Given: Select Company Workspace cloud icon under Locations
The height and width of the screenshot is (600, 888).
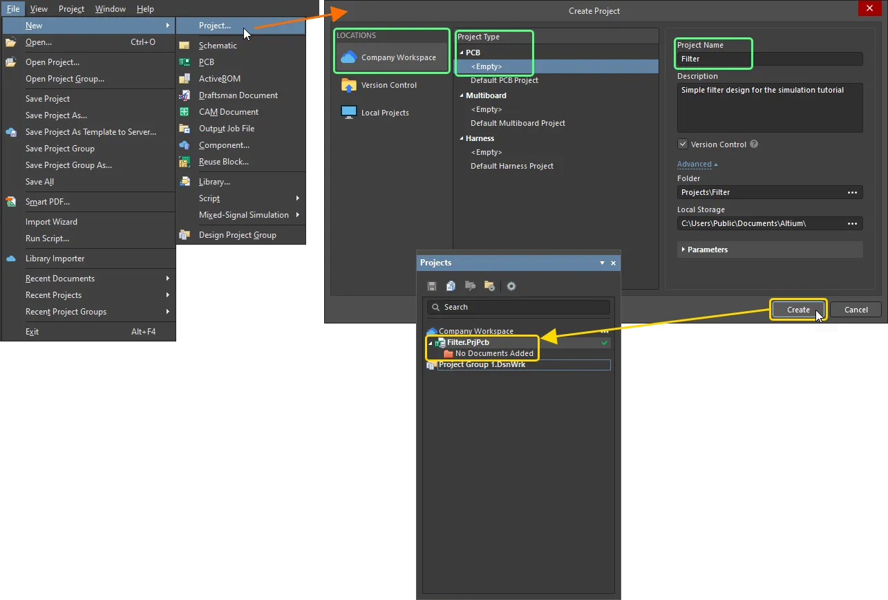Looking at the screenshot, I should [348, 57].
